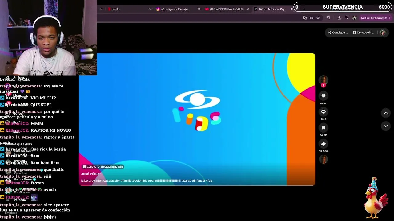Image resolution: width=394 pixels, height=221 pixels.
Task: Switch to the Instagram Mensajes tab
Action: click(175, 9)
